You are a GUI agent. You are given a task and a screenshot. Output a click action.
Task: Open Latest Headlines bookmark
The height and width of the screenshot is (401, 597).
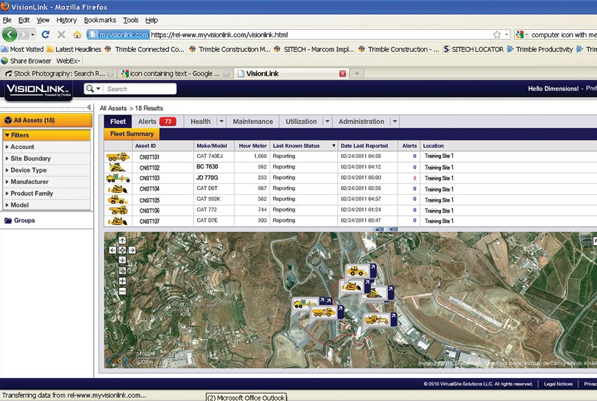[x=74, y=49]
